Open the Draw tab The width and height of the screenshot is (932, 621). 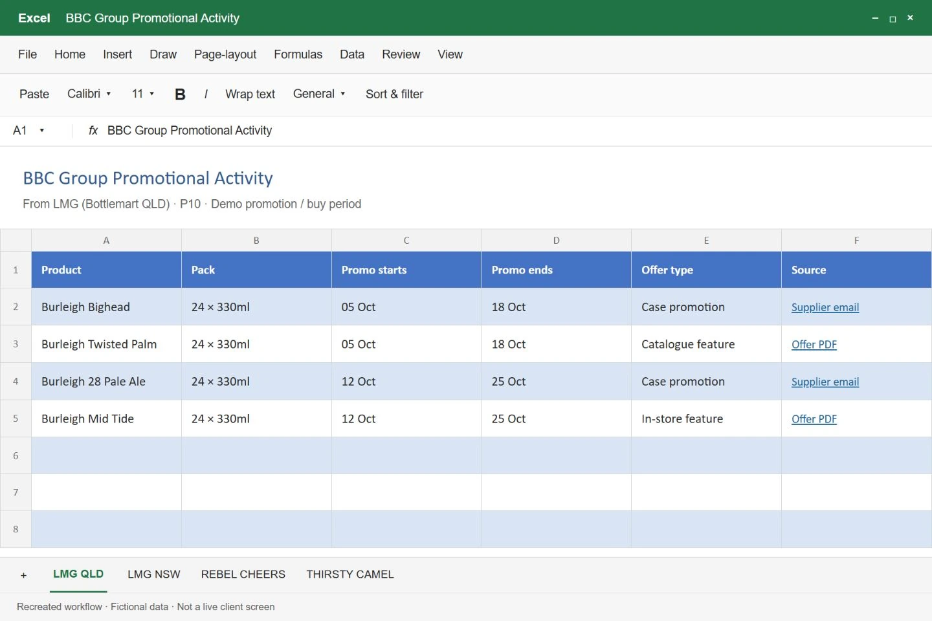163,54
